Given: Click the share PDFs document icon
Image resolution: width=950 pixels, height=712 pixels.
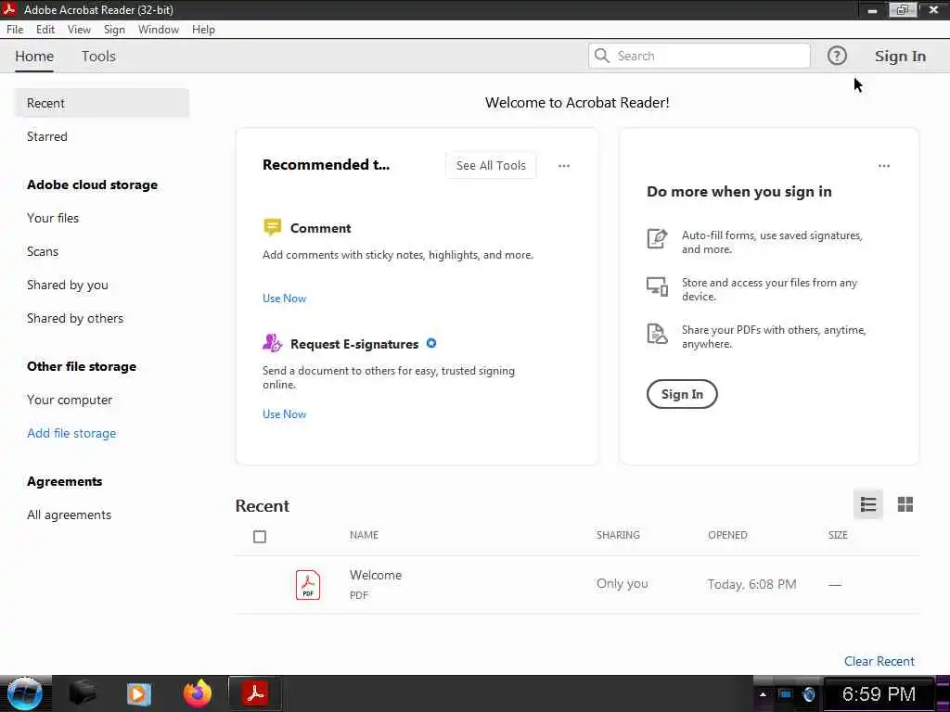Looking at the screenshot, I should (657, 333).
